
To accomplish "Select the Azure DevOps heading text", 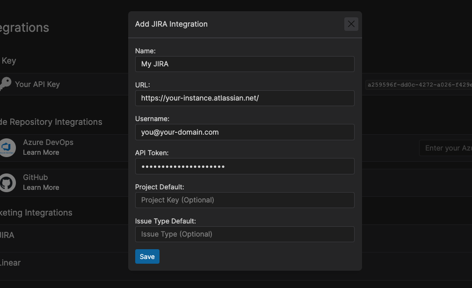I will point(48,142).
